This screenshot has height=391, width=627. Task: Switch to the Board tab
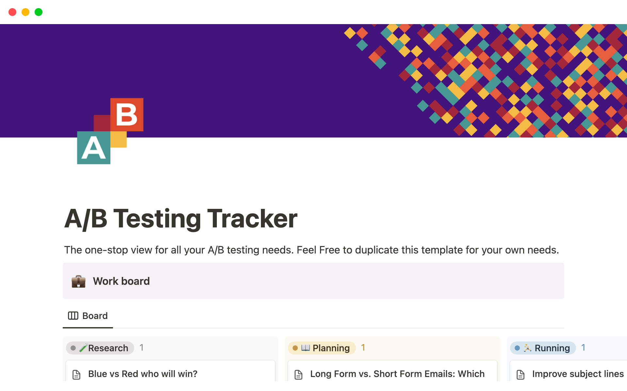click(88, 316)
